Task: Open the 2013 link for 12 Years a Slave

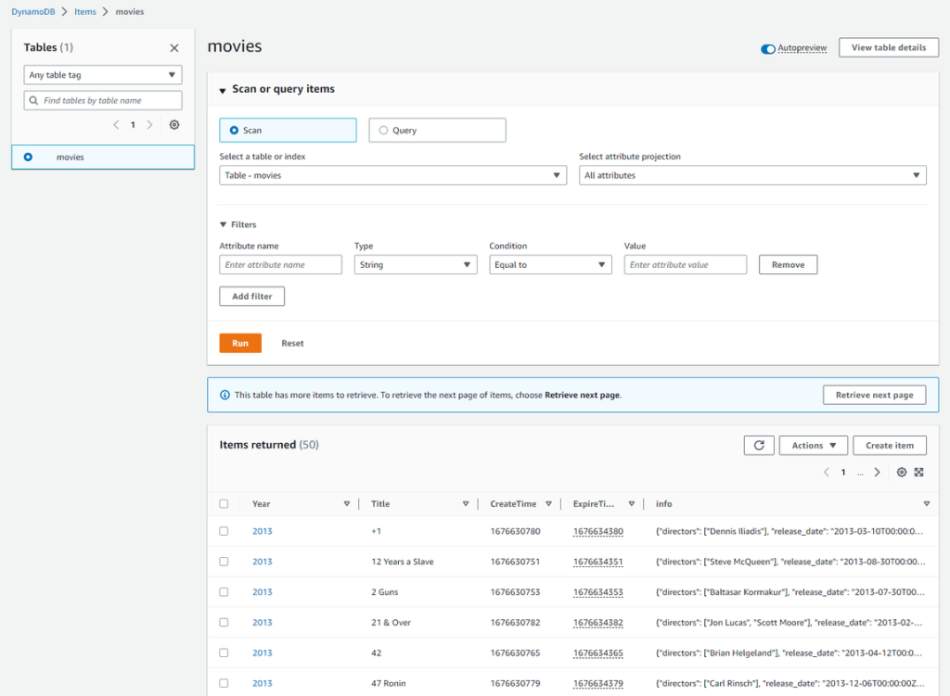Action: click(263, 562)
